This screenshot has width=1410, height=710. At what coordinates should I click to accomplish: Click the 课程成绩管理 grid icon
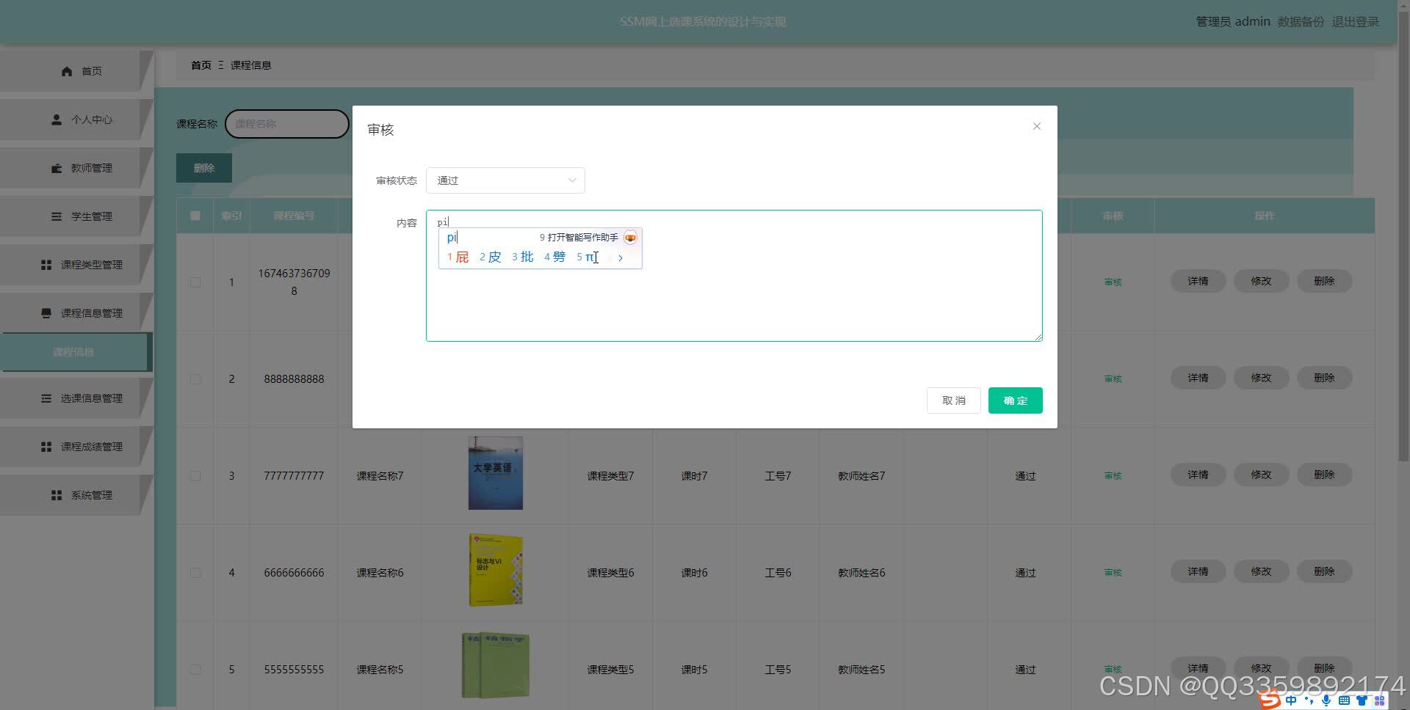click(46, 447)
